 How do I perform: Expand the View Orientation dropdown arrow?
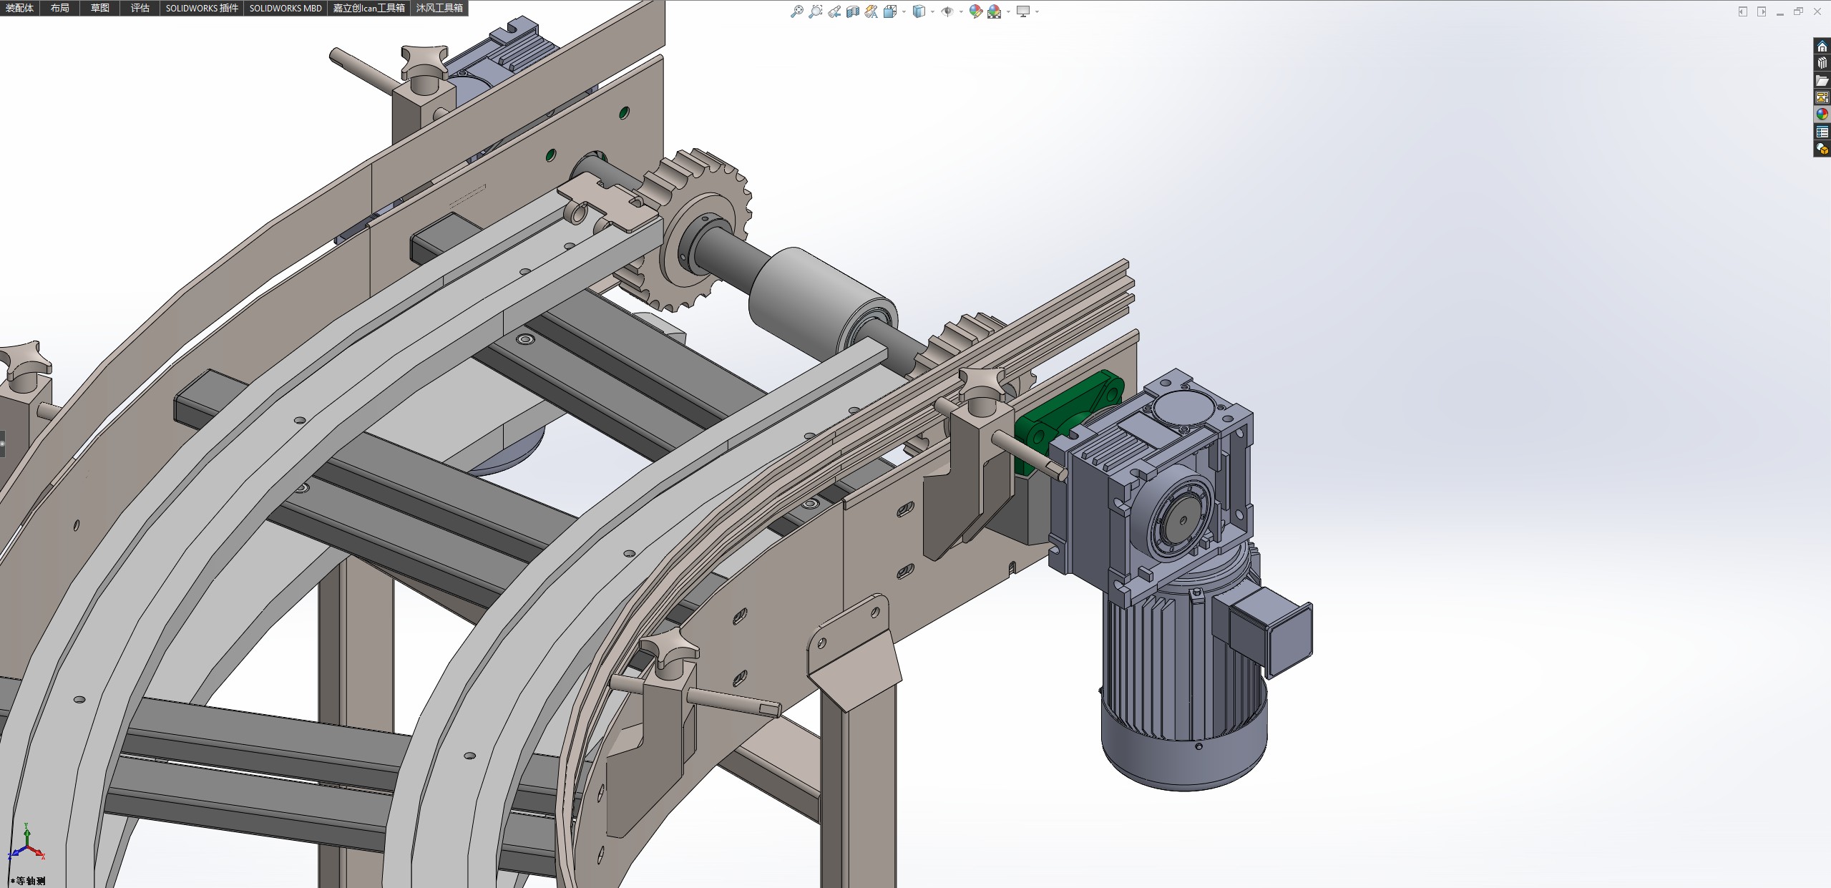(x=904, y=11)
